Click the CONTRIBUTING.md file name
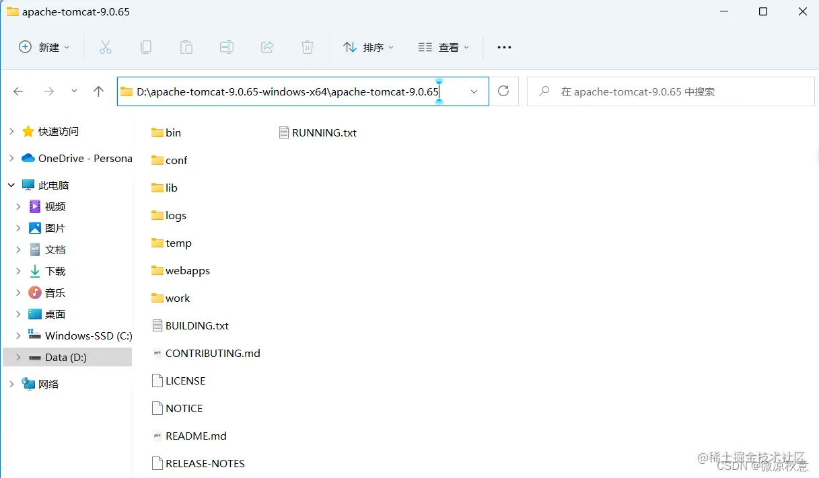819x478 pixels. pos(213,353)
